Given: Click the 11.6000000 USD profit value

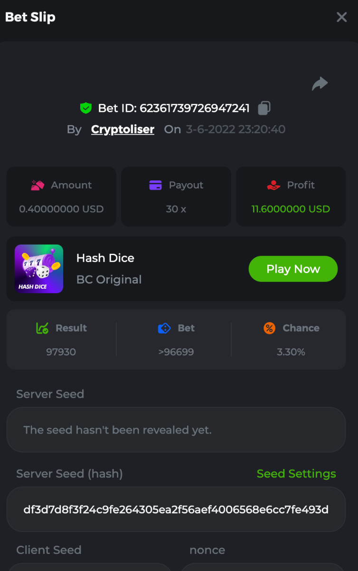Looking at the screenshot, I should tap(291, 209).
